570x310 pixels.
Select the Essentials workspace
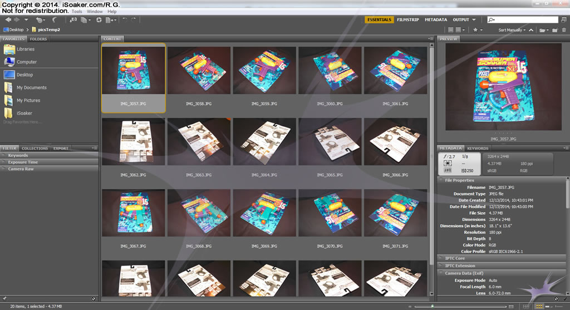coord(379,19)
